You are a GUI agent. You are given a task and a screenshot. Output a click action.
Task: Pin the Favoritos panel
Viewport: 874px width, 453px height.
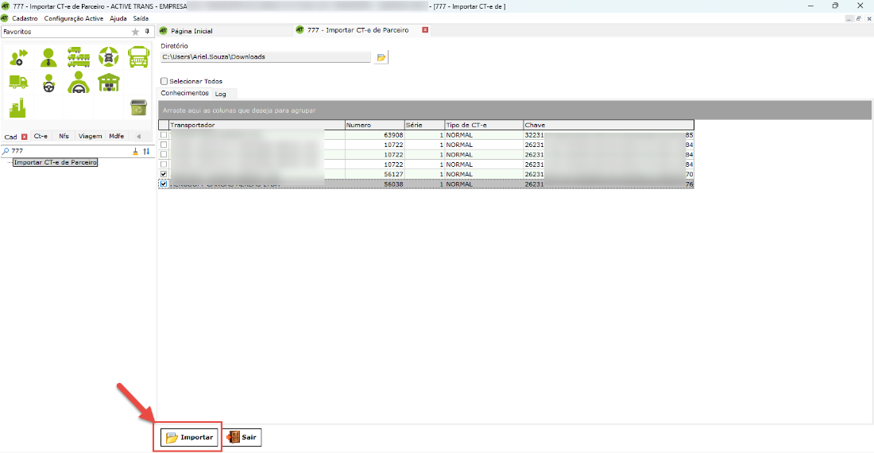pos(147,32)
